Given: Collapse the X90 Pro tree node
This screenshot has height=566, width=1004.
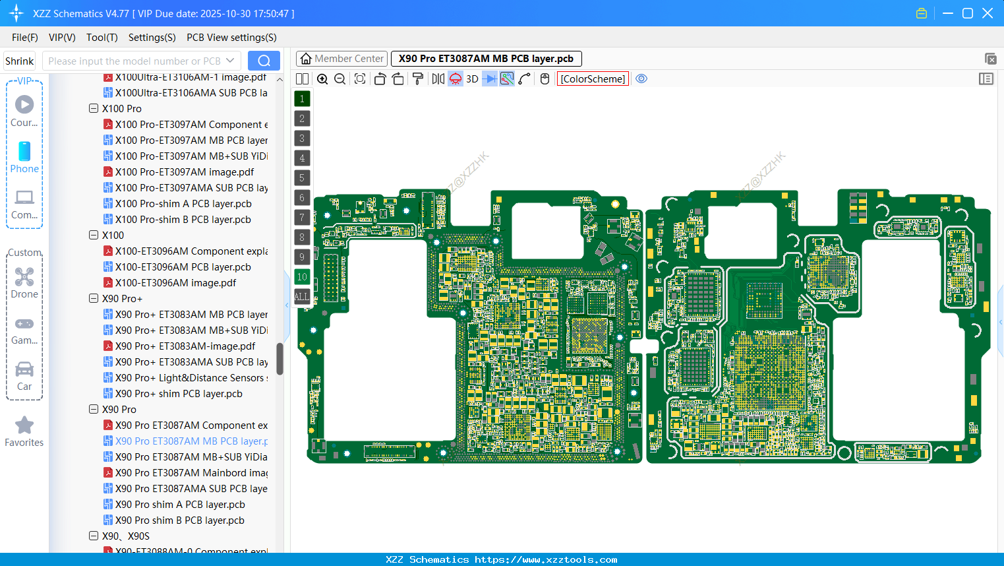Looking at the screenshot, I should [94, 409].
